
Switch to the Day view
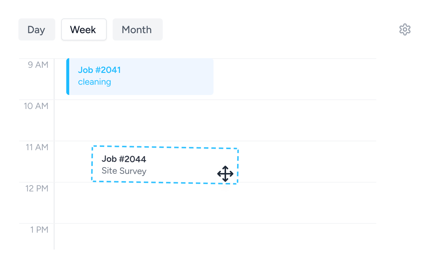pos(36,29)
